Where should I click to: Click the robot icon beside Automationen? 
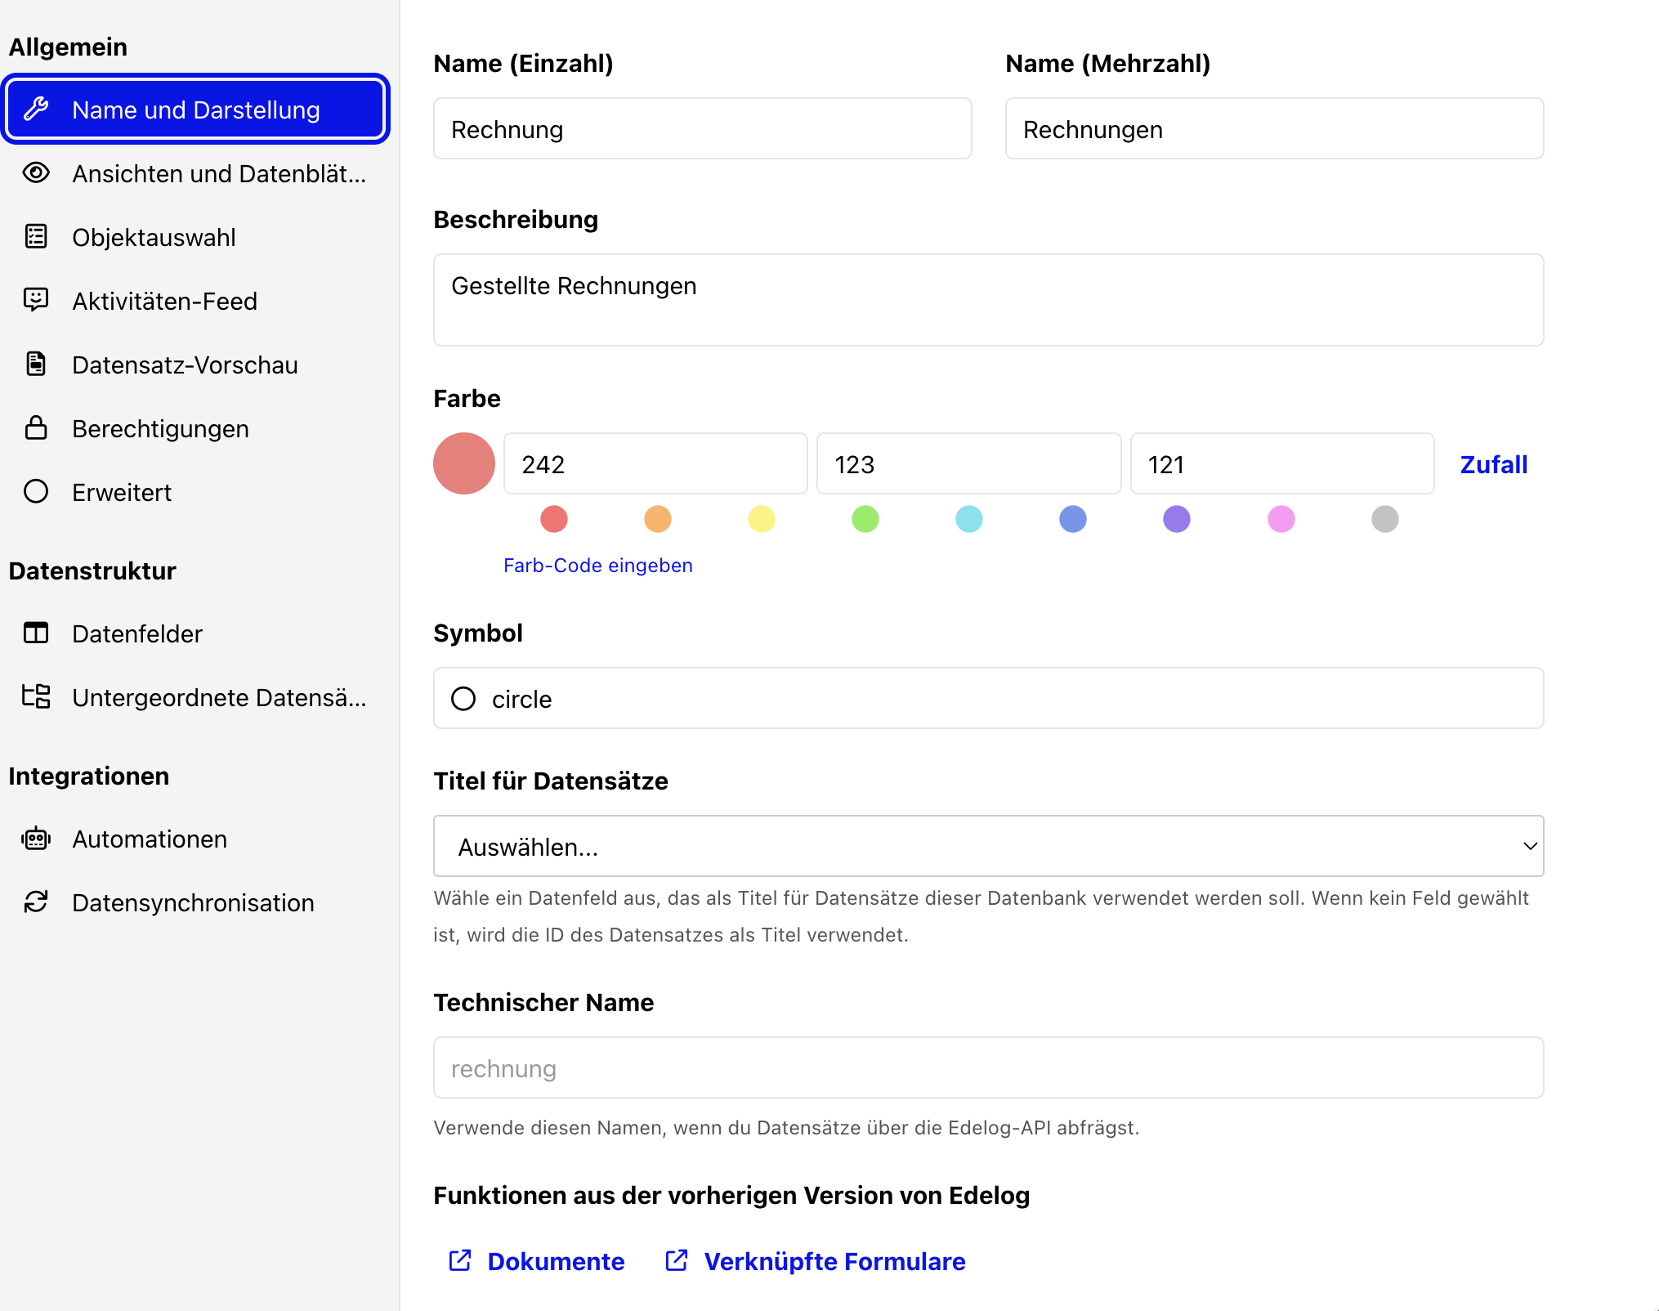point(36,839)
